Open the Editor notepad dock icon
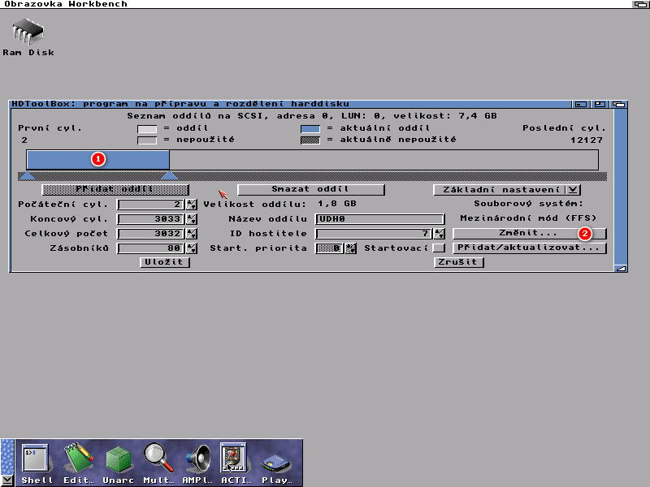Viewport: 650px width, 487px height. click(x=78, y=463)
